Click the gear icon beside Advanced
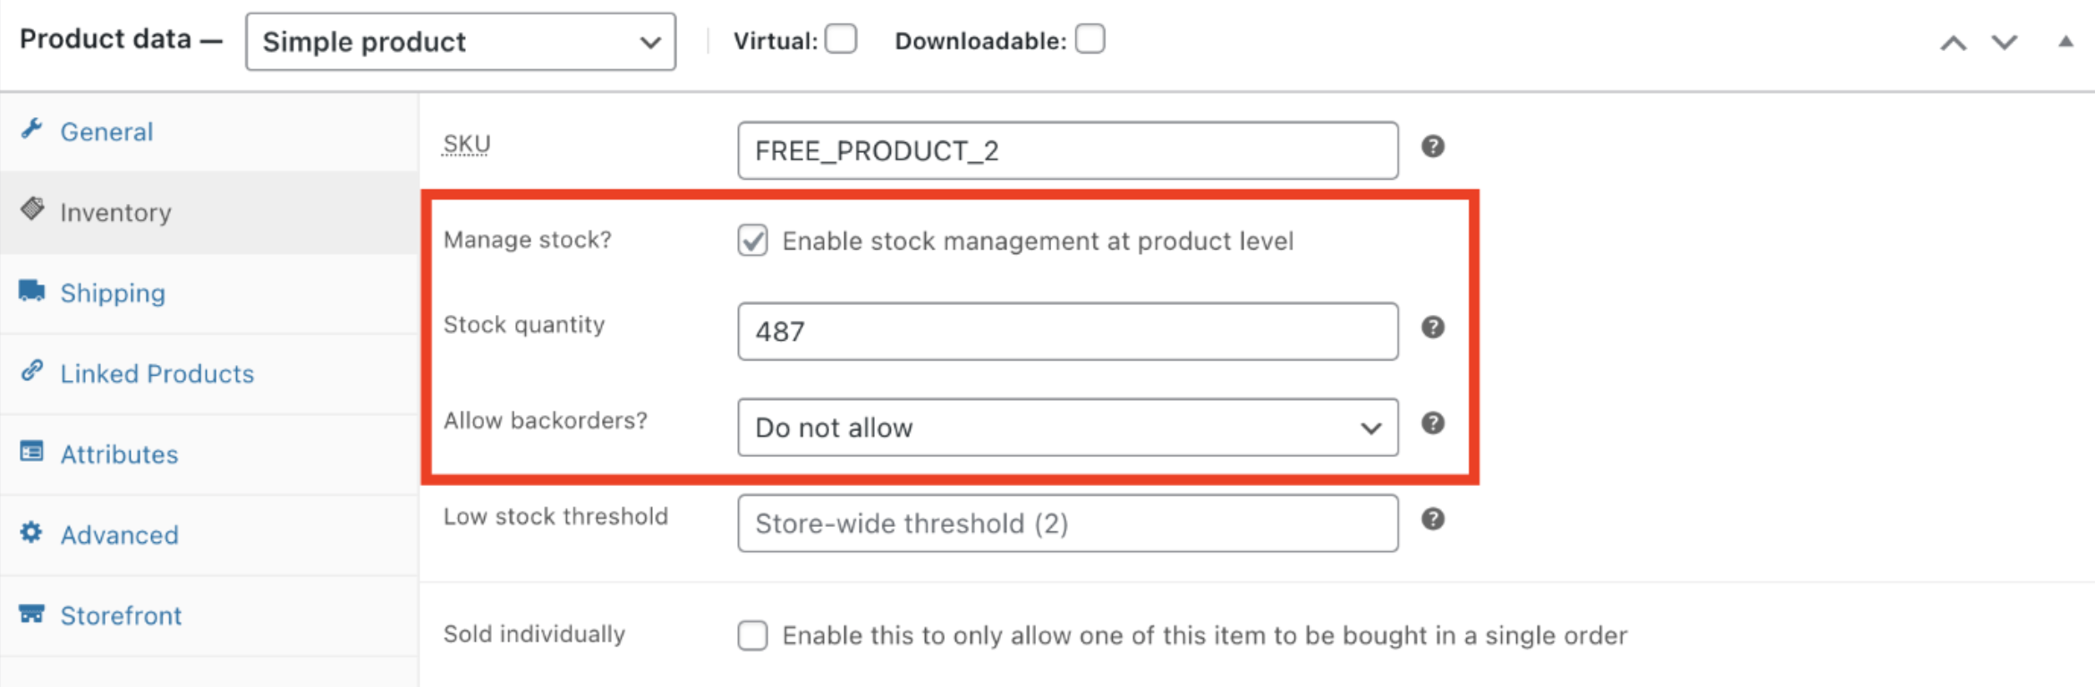This screenshot has height=687, width=2095. (31, 532)
